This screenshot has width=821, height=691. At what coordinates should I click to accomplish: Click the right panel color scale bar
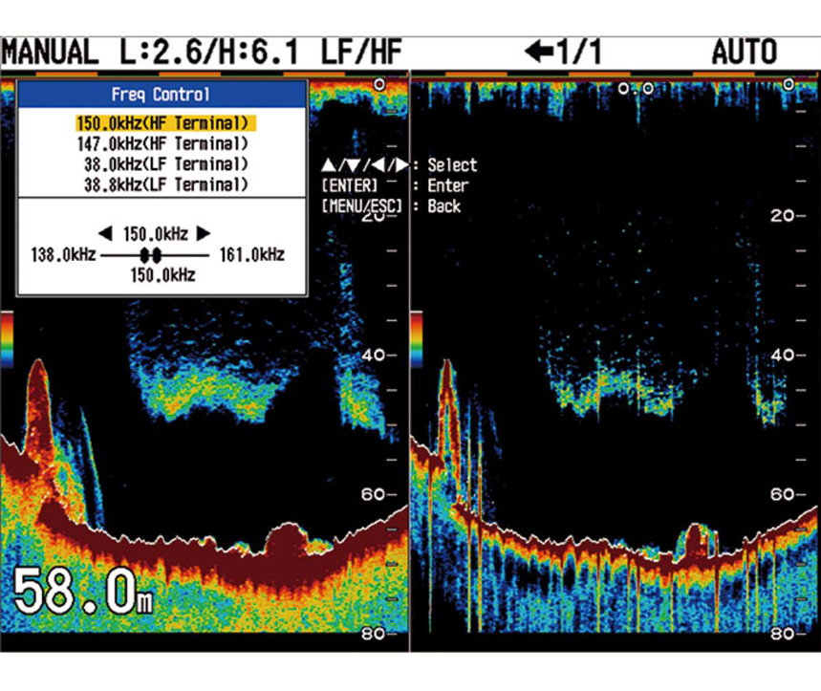point(417,339)
